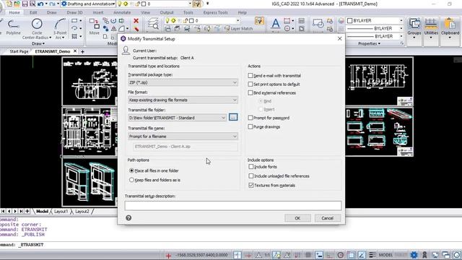Open the Home ribbon tab
The height and width of the screenshot is (260, 462).
14,12
